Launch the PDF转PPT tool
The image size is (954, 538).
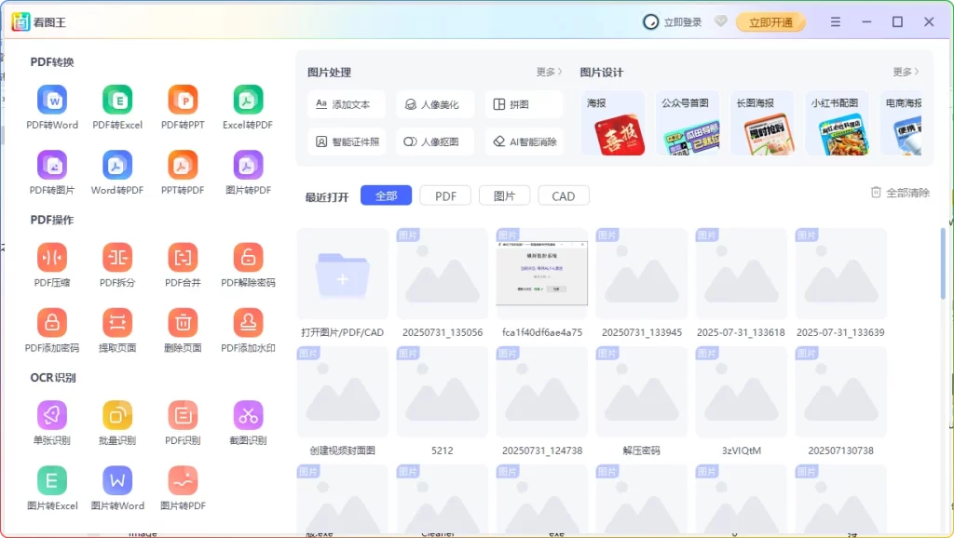[x=183, y=108]
